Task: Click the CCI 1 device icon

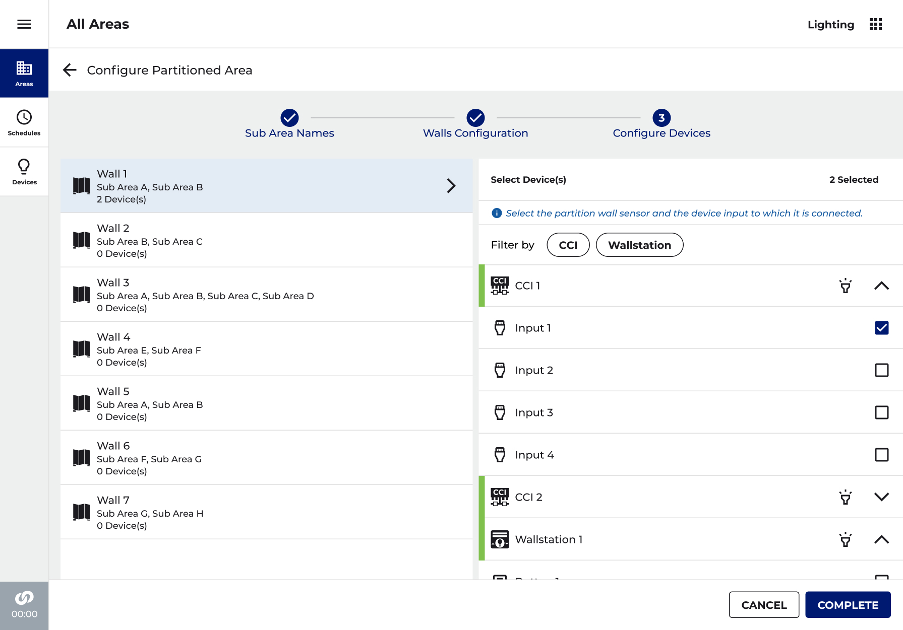Action: tap(500, 286)
